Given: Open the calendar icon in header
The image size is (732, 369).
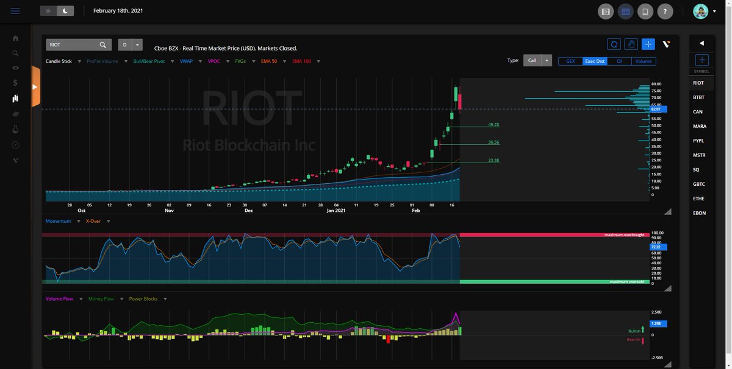Looking at the screenshot, I should pos(625,11).
